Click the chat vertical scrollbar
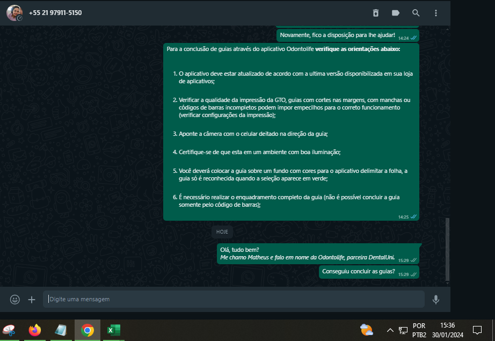The image size is (495, 341). click(447, 249)
